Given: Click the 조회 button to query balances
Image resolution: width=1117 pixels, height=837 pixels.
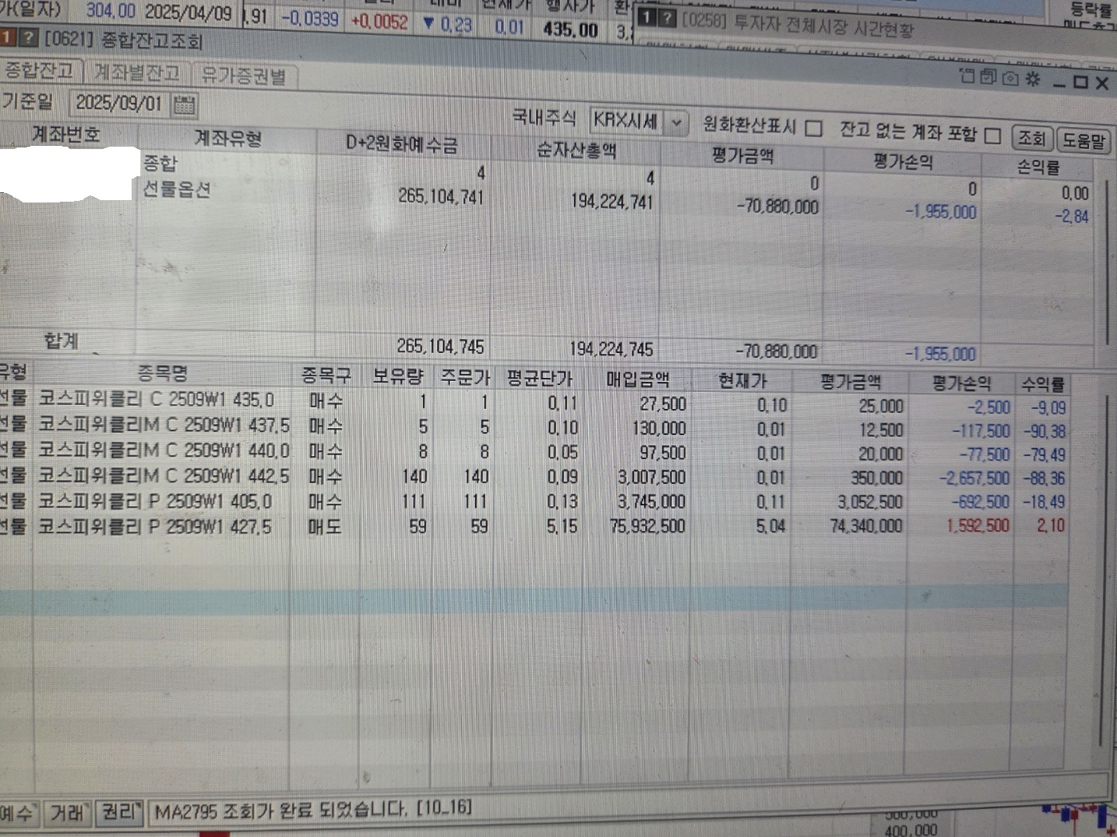Looking at the screenshot, I should coord(1033,137).
